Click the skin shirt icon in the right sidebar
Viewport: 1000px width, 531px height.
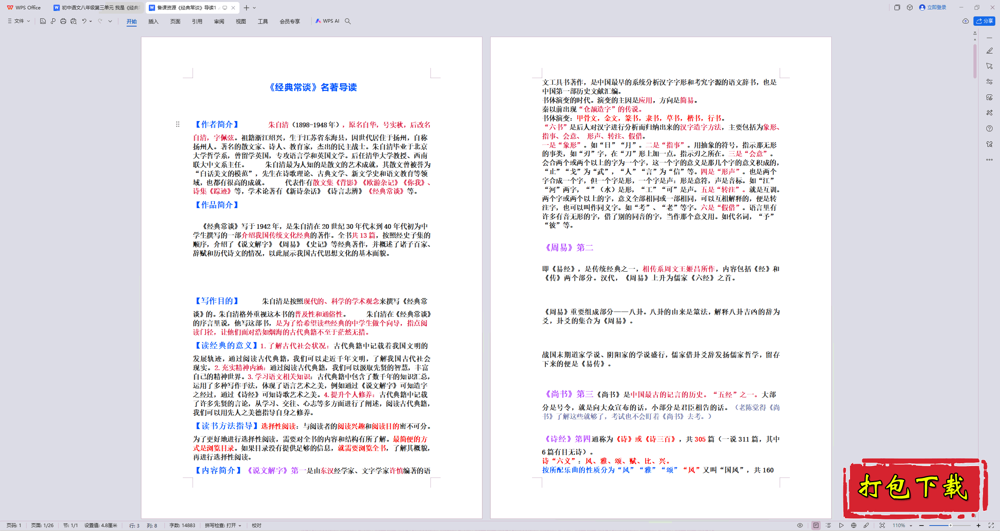989,144
